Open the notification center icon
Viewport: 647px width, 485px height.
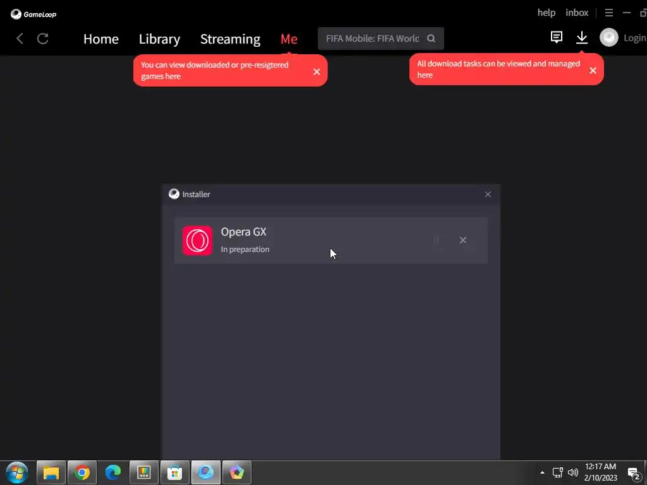pos(634,474)
